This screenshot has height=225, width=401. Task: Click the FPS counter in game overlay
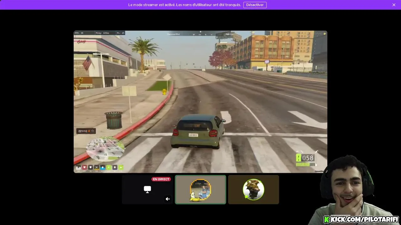[x=79, y=33]
